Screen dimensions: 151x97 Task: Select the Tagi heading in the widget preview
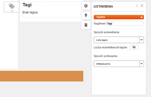[x=27, y=5]
